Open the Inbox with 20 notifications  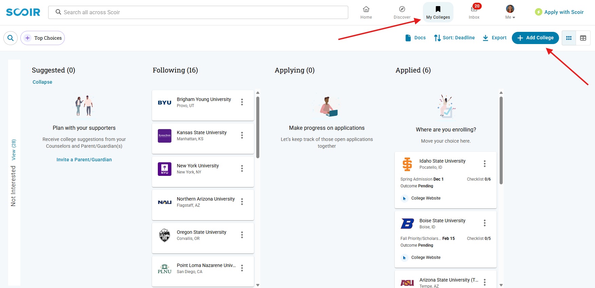(x=474, y=12)
